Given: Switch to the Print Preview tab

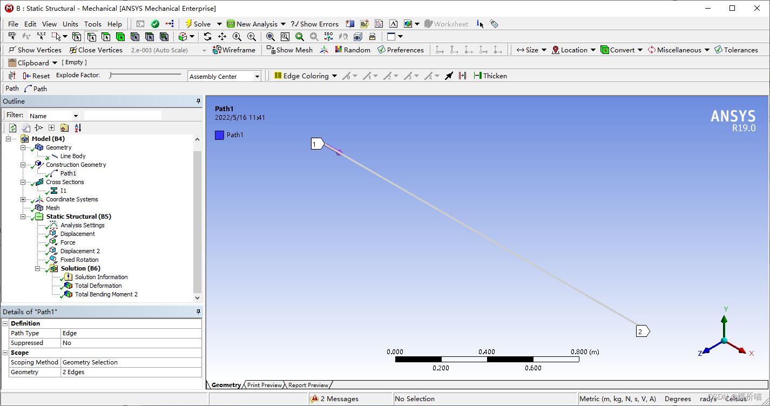Looking at the screenshot, I should [x=264, y=385].
